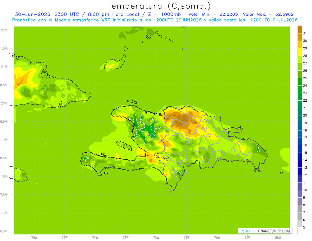Viewport: 312px width, 241px height.
Task: Click the '71W' longitude axis label
Action: pyautogui.click(x=186, y=238)
